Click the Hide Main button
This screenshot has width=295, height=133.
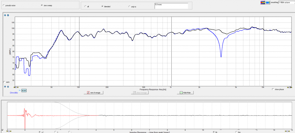tap(185, 93)
